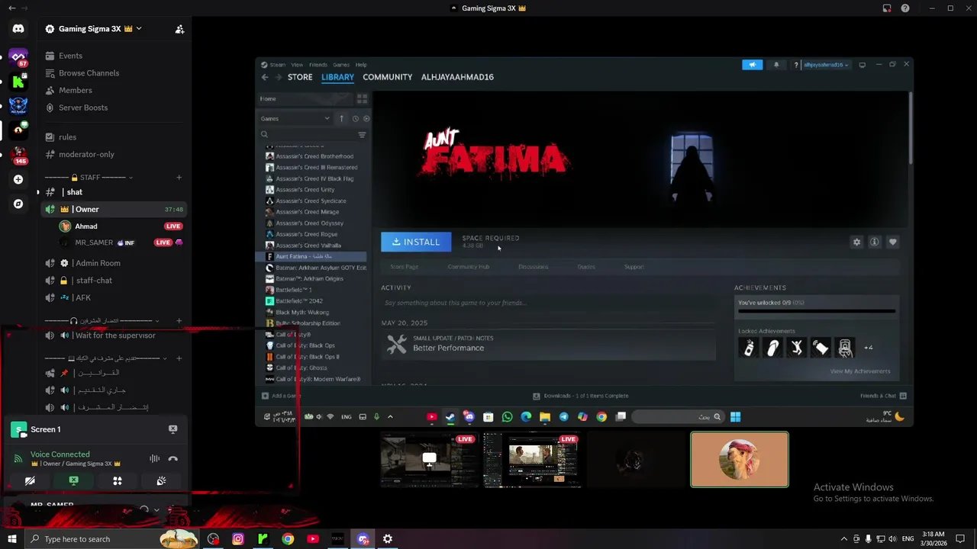Add Aunt Fatima to favorites heart icon

tap(892, 242)
